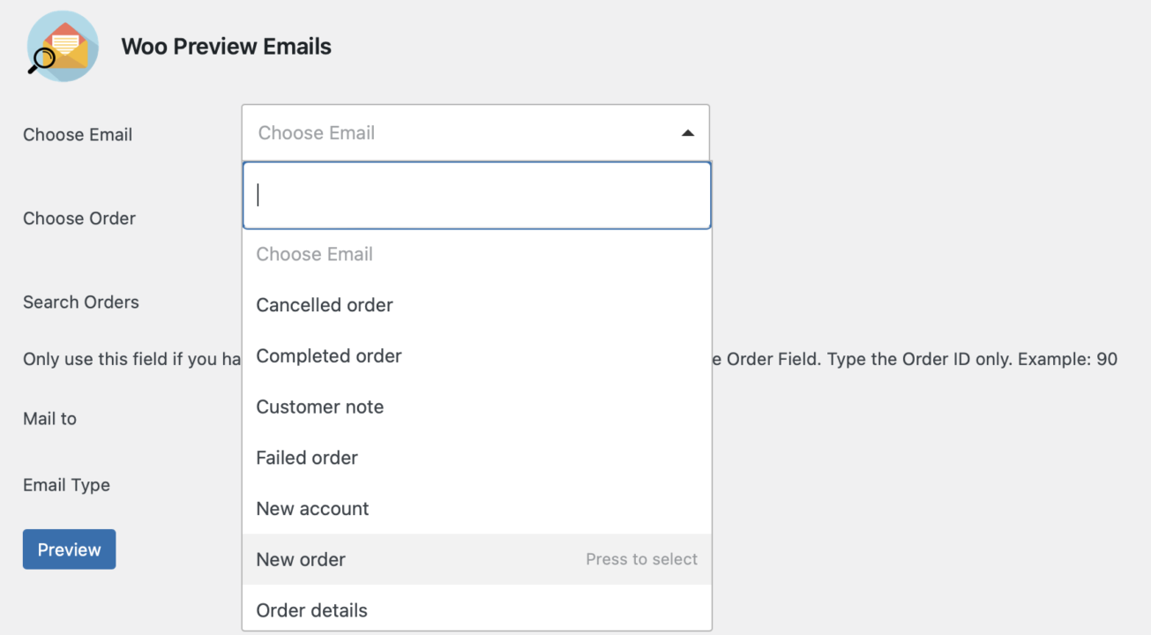Click the Email Type label
1151x635 pixels.
(x=66, y=485)
